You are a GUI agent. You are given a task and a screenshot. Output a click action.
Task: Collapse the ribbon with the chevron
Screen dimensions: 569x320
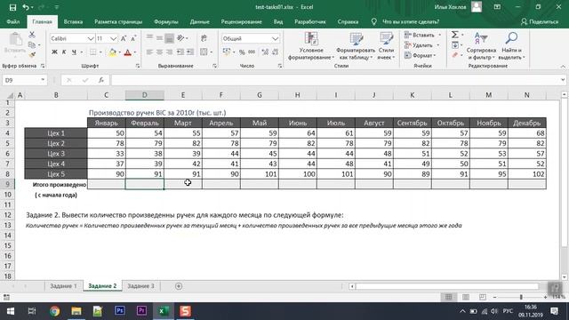[x=563, y=67]
